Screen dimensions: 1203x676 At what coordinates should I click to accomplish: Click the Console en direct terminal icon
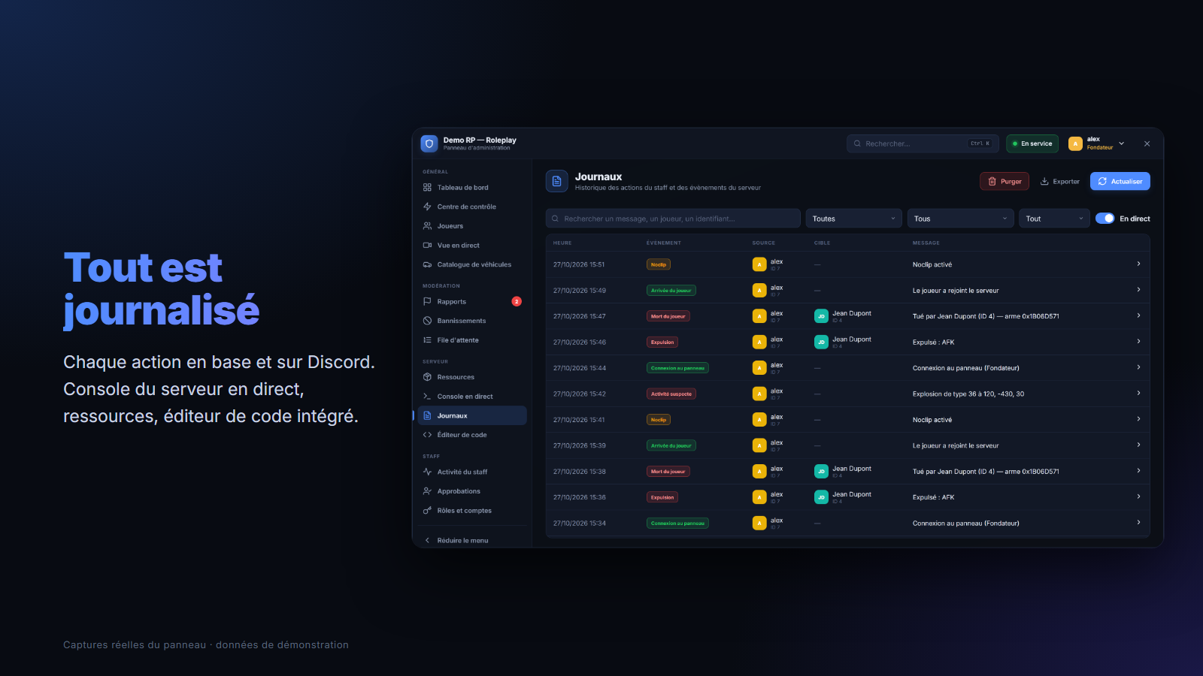[427, 397]
